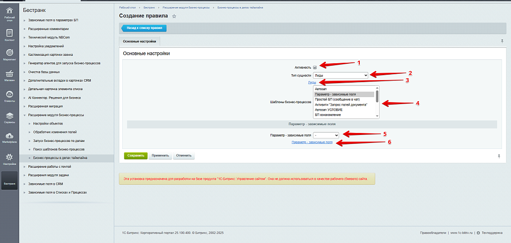Open the Тип сущности dropdown
The image size is (511, 243).
pyautogui.click(x=341, y=75)
